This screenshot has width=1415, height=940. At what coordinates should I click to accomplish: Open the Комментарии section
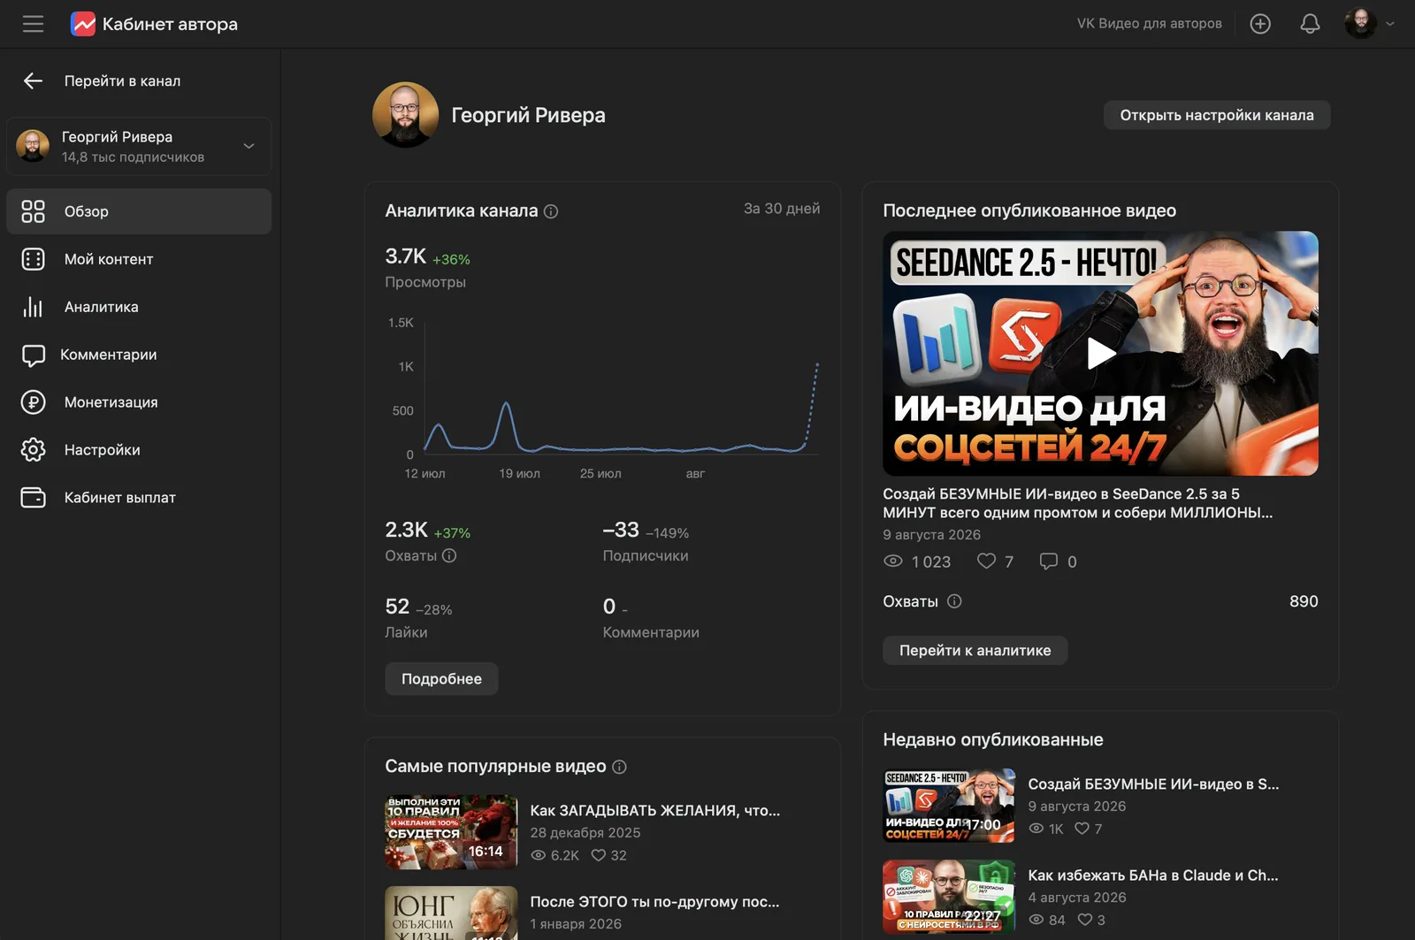pos(139,355)
